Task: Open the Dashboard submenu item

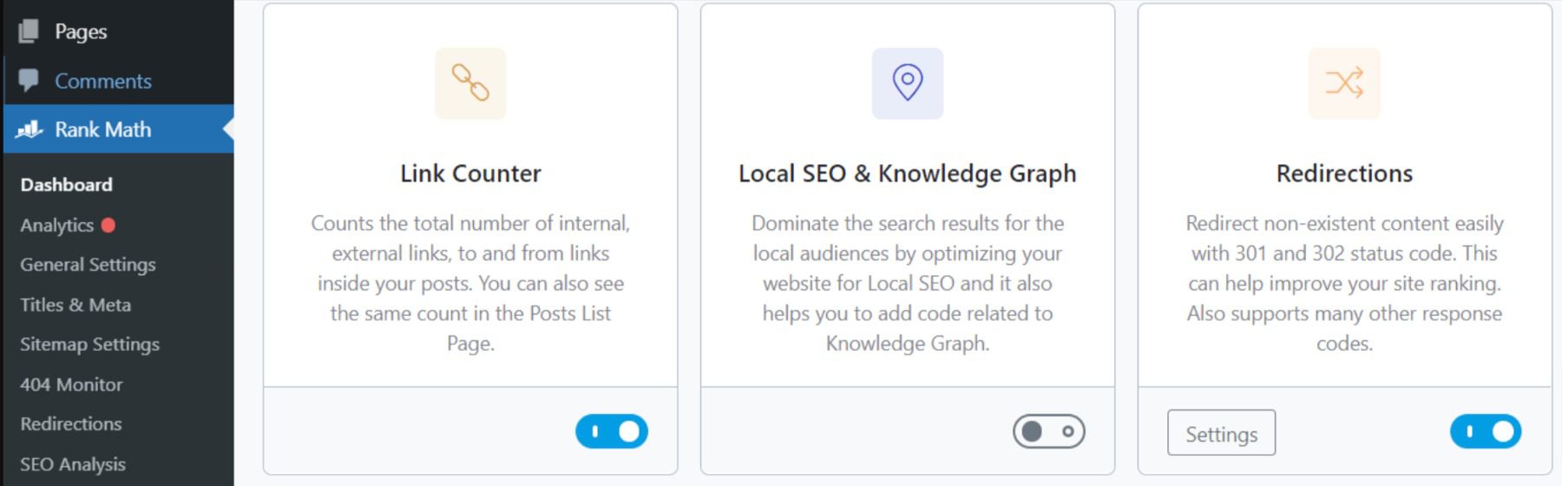Action: point(67,185)
